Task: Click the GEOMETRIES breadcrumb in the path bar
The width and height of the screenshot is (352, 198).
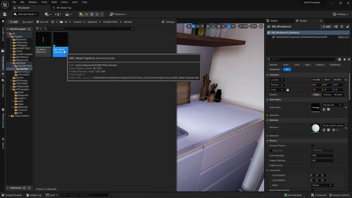Action: [110, 22]
